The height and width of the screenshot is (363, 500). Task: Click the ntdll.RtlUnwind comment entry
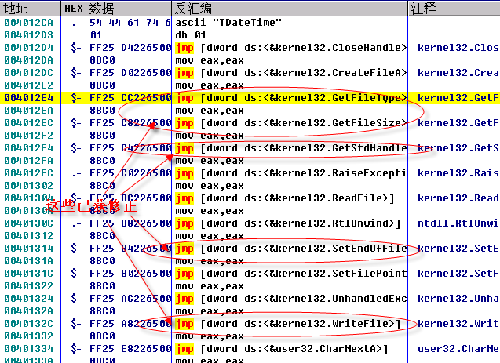[457, 223]
